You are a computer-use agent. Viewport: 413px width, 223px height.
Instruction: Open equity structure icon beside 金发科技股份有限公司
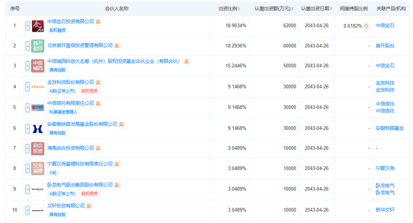(x=98, y=82)
